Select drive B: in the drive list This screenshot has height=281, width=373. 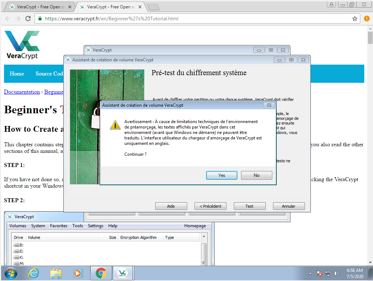click(x=19, y=245)
